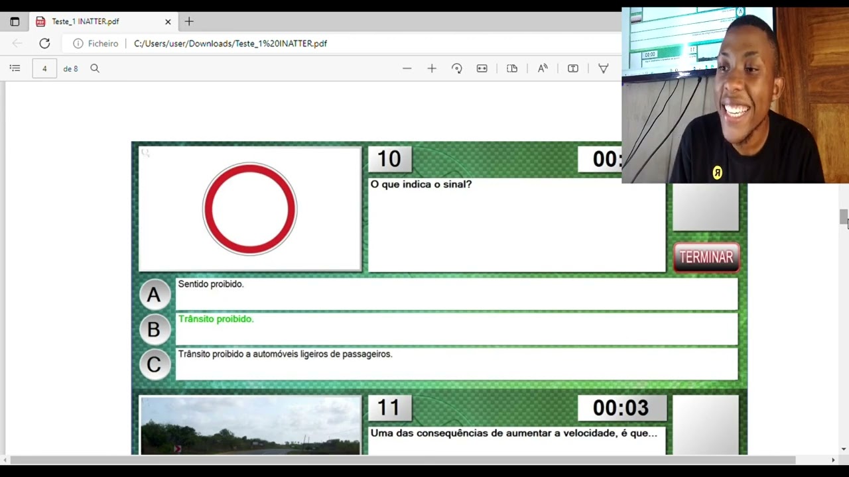Click the webcam overlay video
The image size is (849, 477).
tap(735, 95)
